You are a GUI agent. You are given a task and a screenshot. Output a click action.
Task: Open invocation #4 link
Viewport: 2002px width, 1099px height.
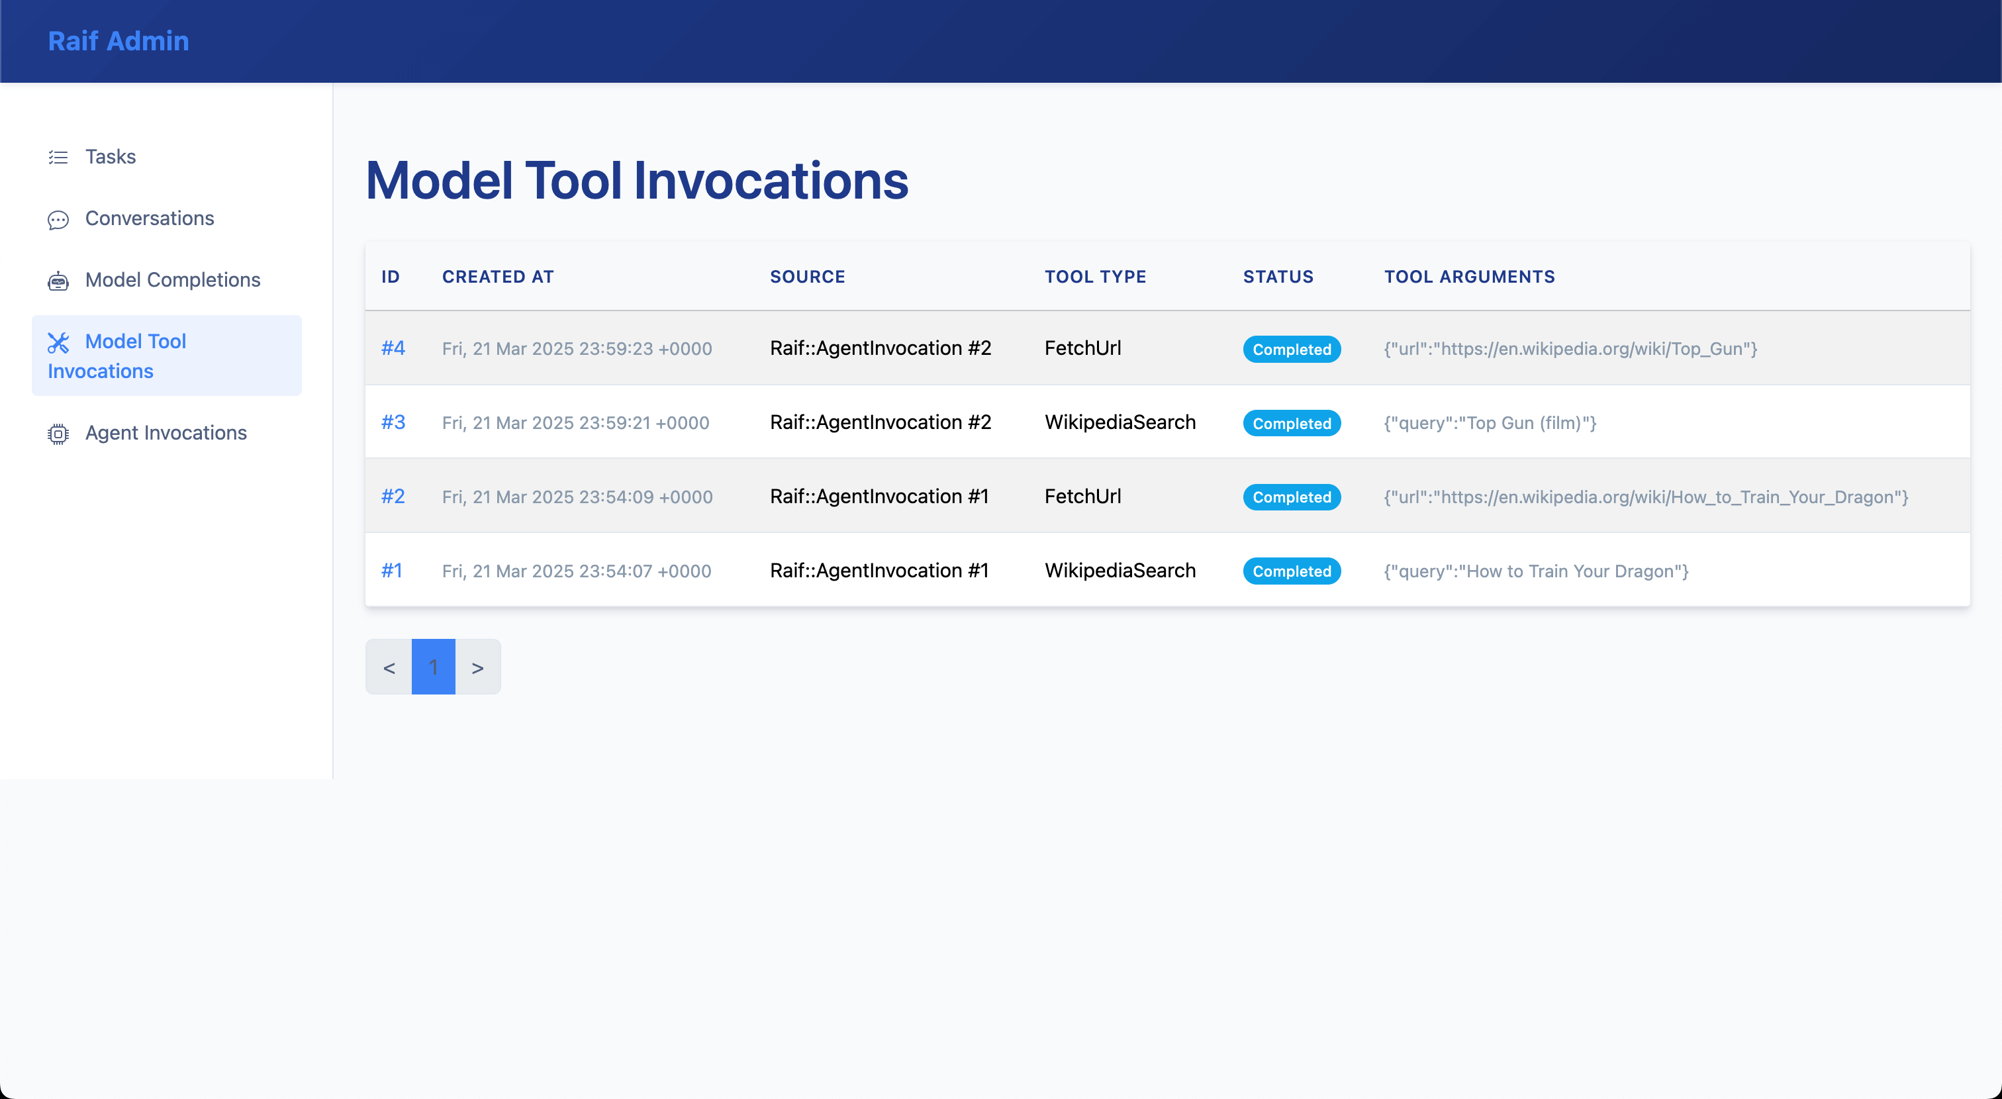pyautogui.click(x=393, y=348)
